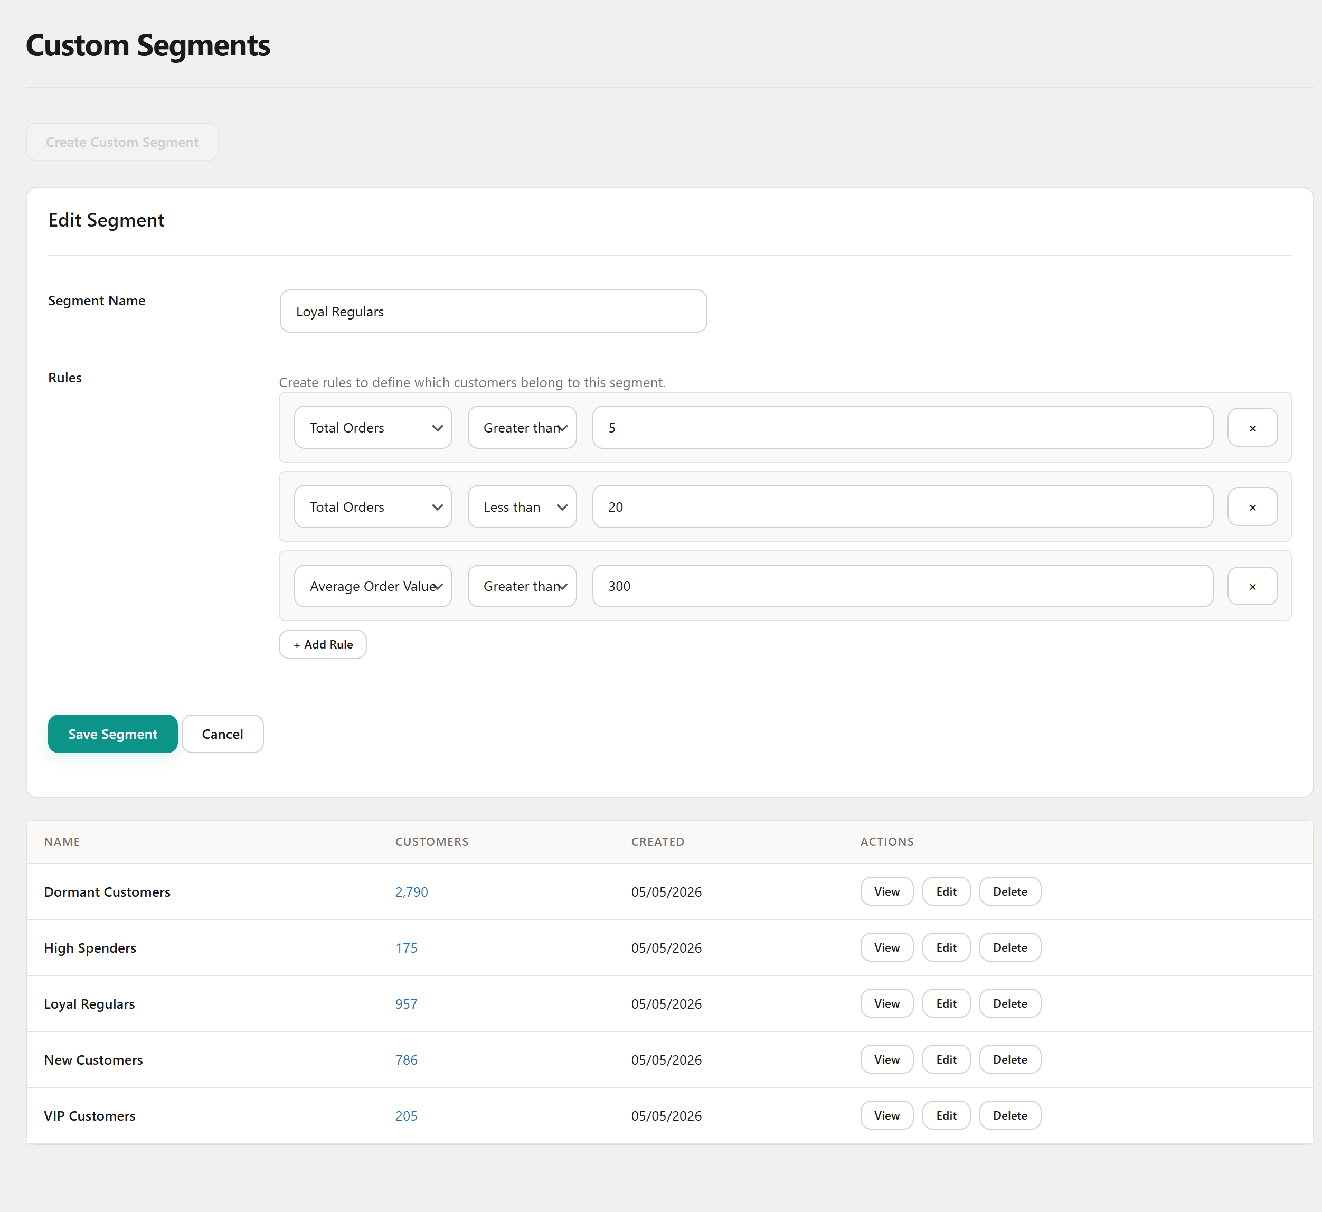Open operator dropdown for the value 300 rule
The image size is (1322, 1212).
(x=522, y=586)
